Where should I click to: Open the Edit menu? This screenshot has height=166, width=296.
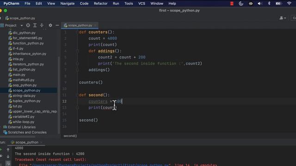(39, 3)
